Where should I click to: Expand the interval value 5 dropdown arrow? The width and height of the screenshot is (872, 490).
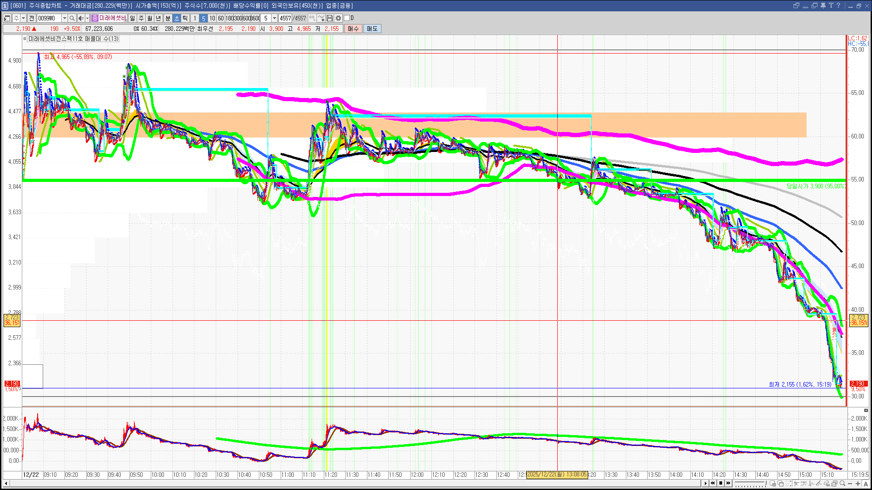[274, 18]
